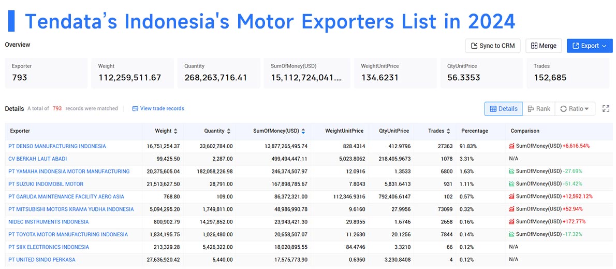Switch to the Details view tab
The height and width of the screenshot is (269, 616).
point(504,109)
